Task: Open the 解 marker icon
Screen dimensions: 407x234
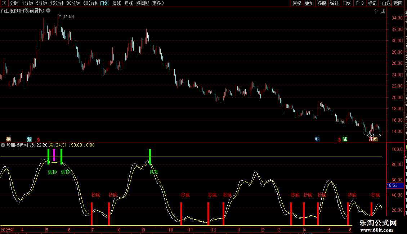Action: (29, 139)
